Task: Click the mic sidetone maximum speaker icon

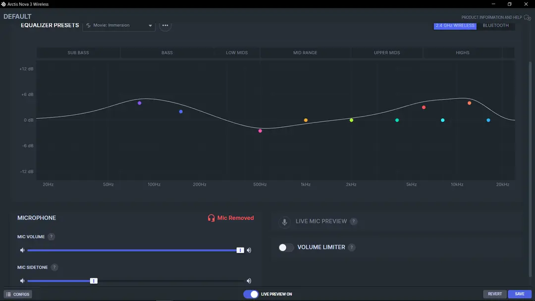Action: (x=249, y=281)
